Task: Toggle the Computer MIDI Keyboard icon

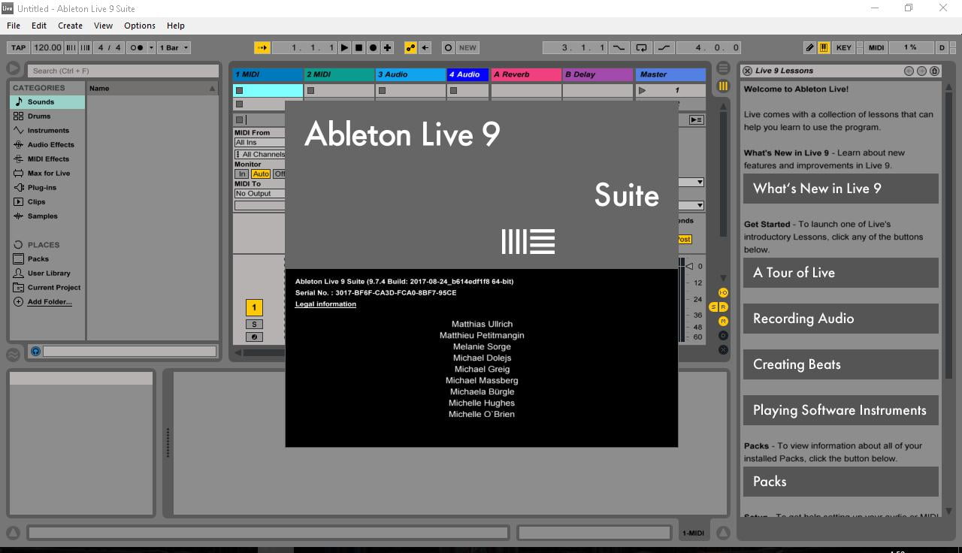Action: (x=824, y=47)
